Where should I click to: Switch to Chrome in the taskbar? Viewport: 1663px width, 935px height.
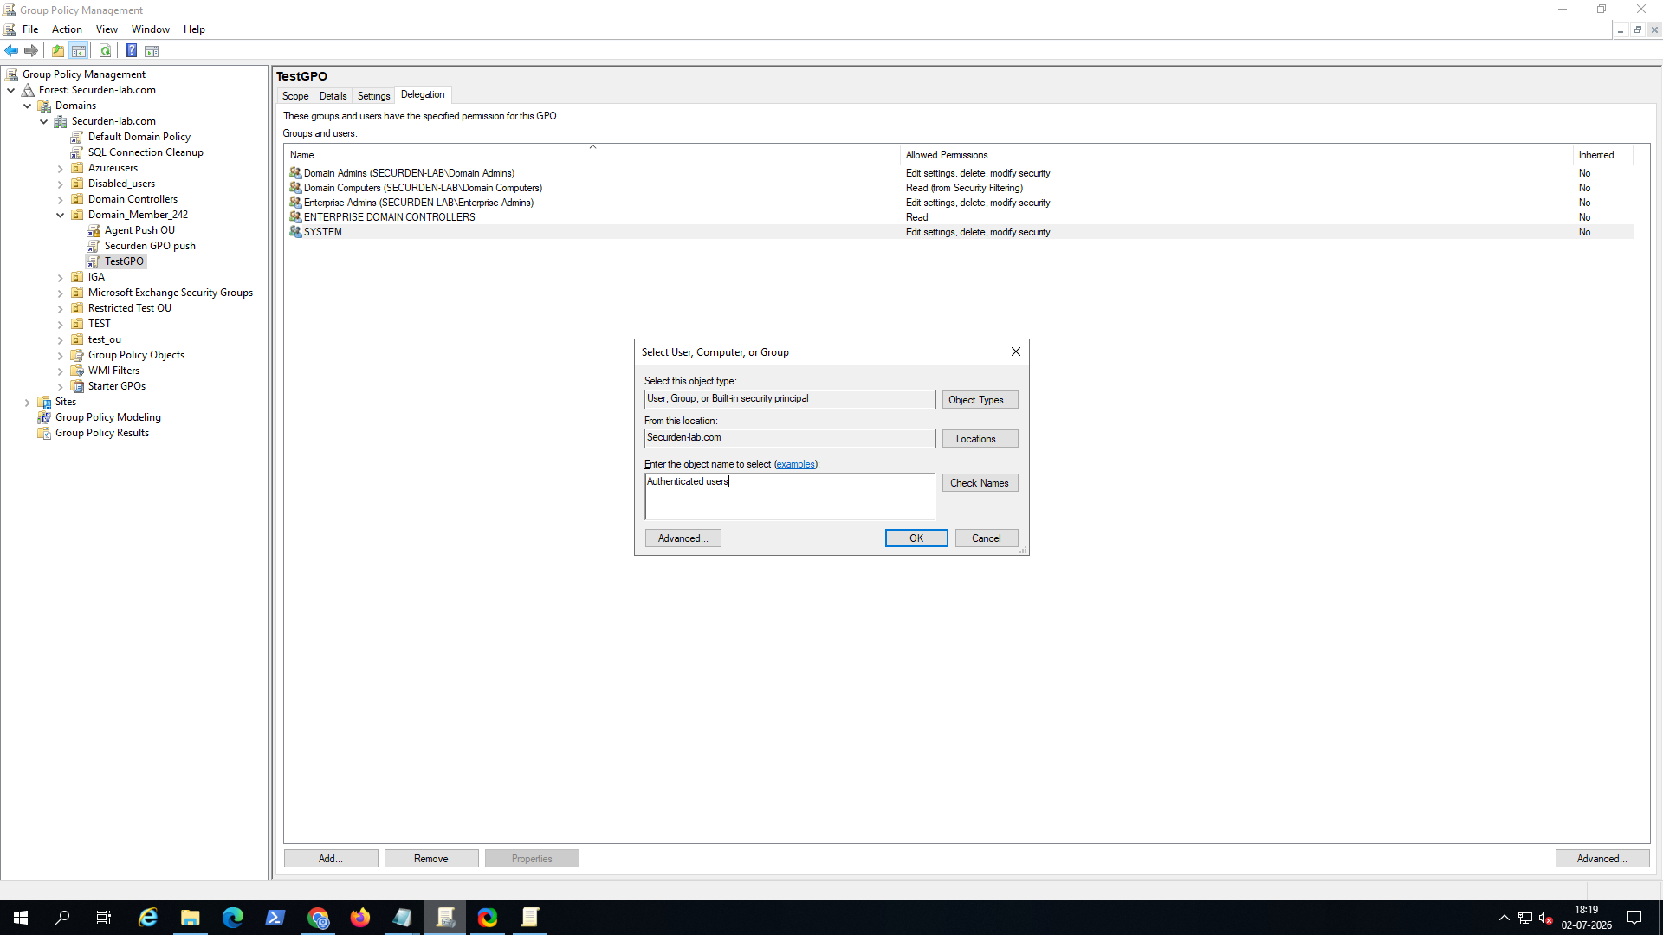[x=318, y=918]
